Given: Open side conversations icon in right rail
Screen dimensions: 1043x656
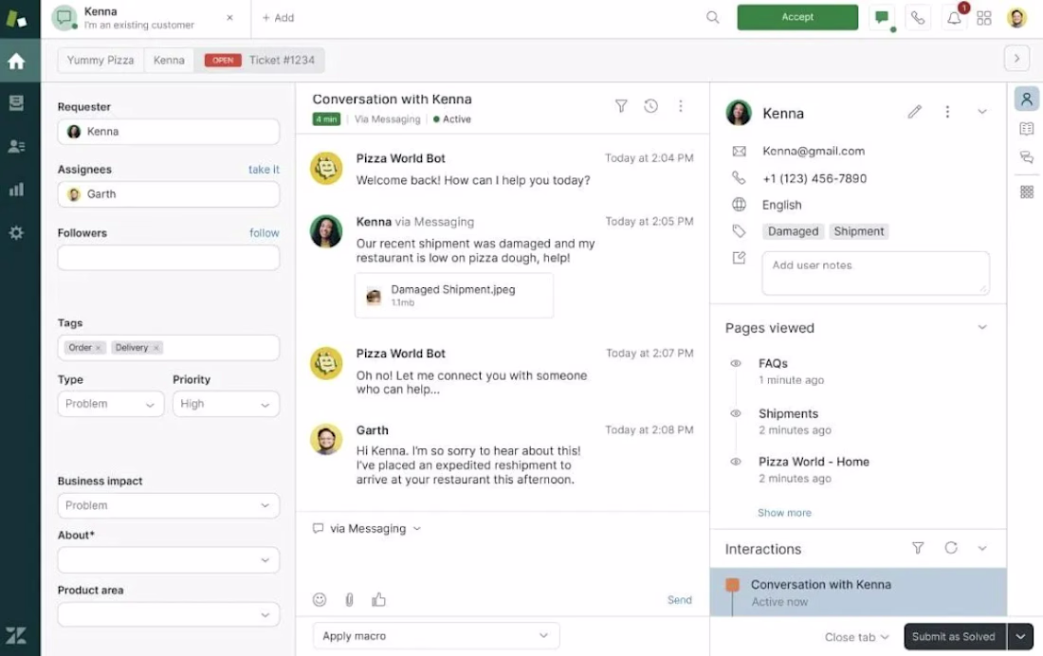Looking at the screenshot, I should tap(1026, 157).
